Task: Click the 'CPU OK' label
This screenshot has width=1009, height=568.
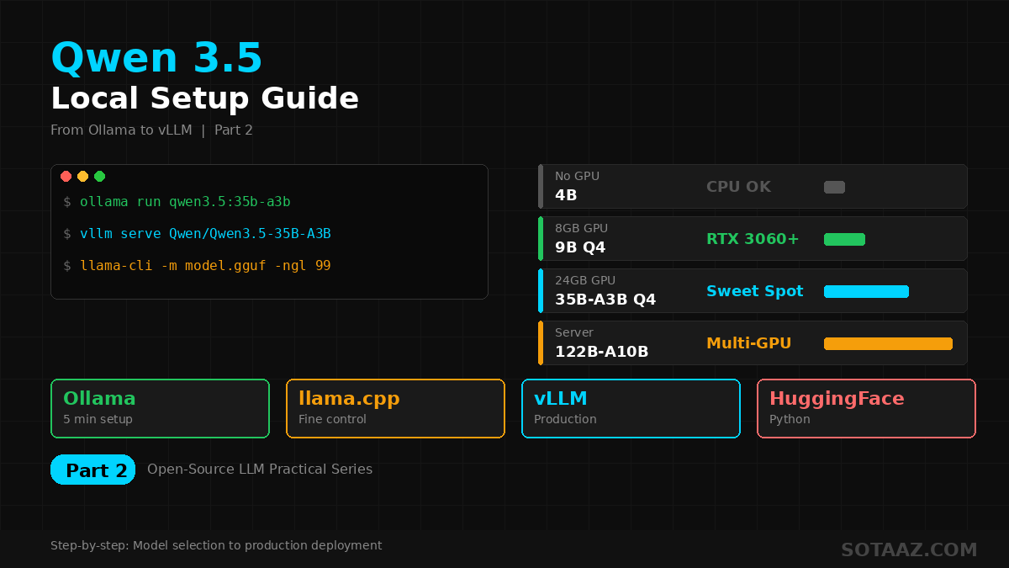Action: coord(738,187)
